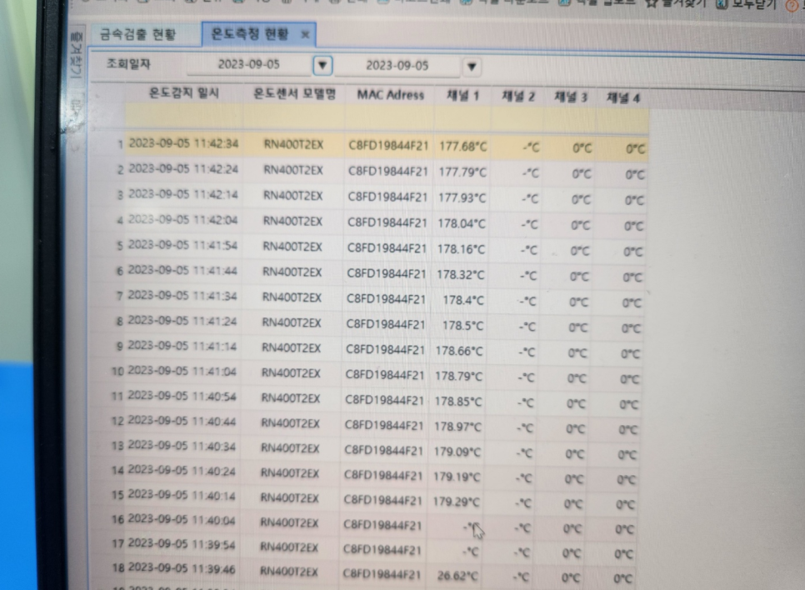Image resolution: width=805 pixels, height=590 pixels.
Task: Click the filter cell under 온도감지 일시
Action: (184, 117)
